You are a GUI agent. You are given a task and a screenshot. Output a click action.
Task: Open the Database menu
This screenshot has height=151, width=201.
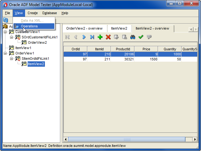[x=50, y=13]
